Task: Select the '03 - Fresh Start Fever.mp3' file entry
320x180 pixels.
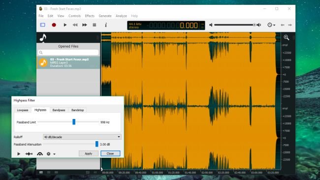Action: [x=68, y=62]
